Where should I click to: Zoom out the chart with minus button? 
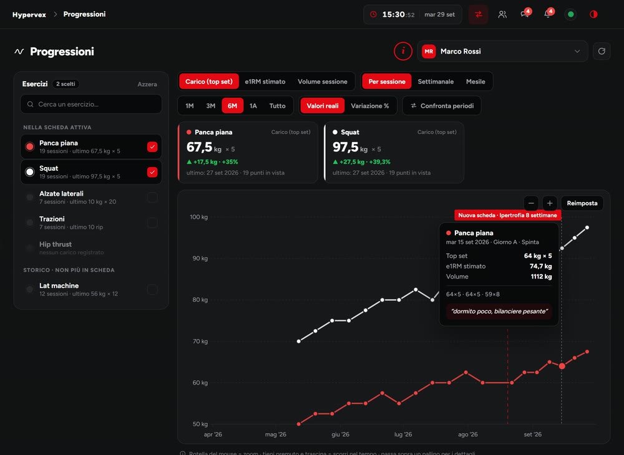point(531,203)
